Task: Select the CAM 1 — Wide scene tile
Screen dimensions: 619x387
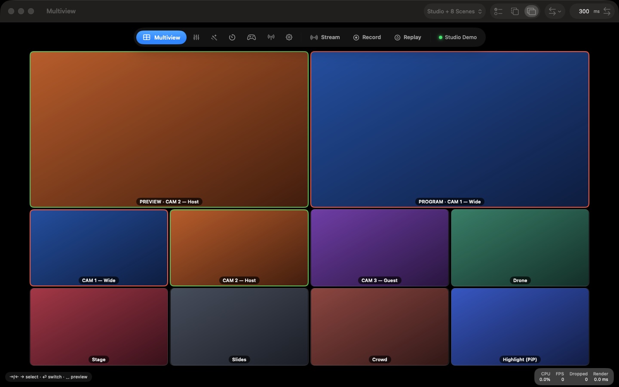Action: click(99, 248)
